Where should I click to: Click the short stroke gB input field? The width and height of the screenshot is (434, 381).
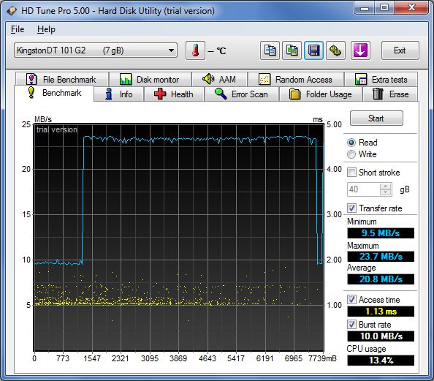click(x=364, y=189)
